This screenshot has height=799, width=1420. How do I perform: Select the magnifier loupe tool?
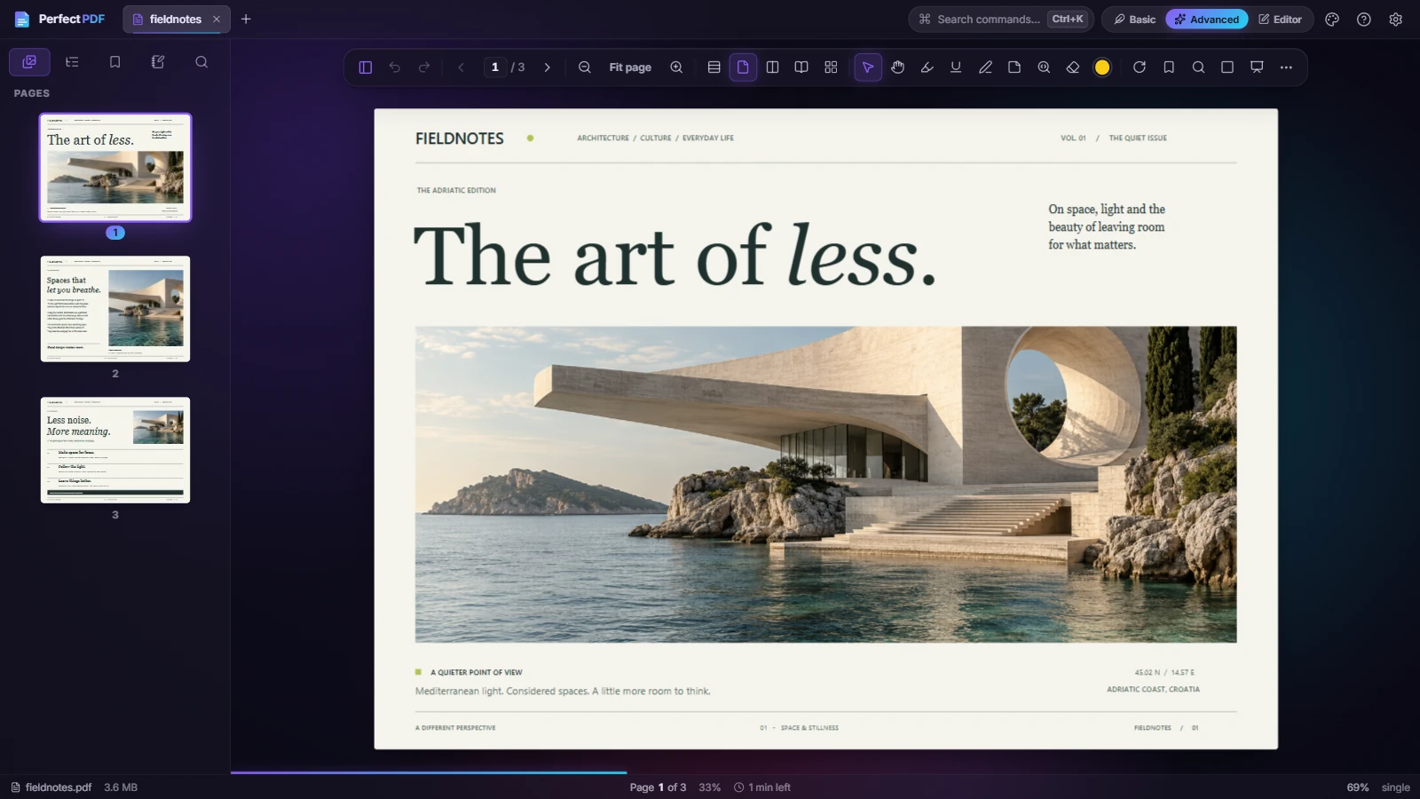[x=1044, y=67]
